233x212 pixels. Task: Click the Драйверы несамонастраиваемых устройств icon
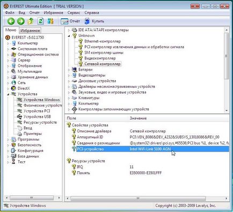[75, 87]
